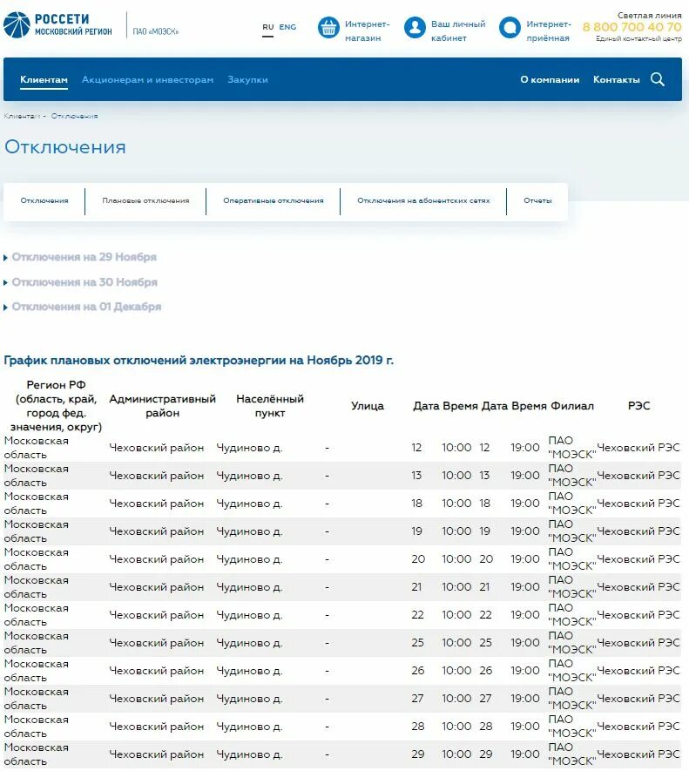Click График плановых отключений heading
689x771 pixels.
point(199,361)
